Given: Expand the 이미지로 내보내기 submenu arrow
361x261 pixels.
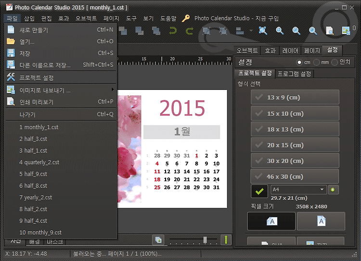Looking at the screenshot, I should click(x=113, y=89).
